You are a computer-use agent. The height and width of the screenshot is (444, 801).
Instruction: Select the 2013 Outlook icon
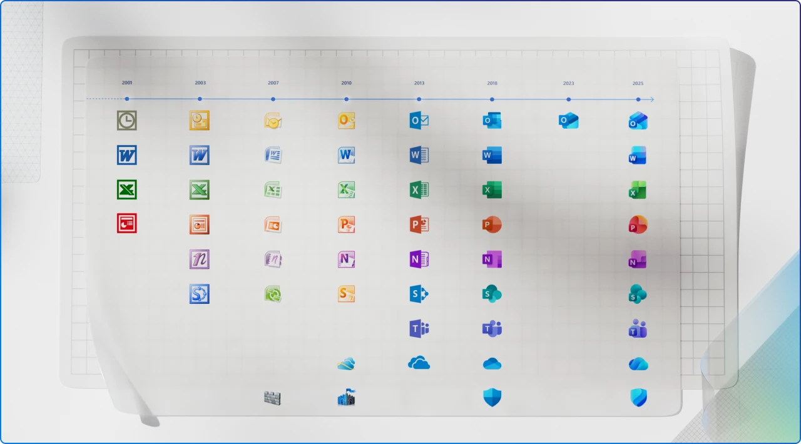point(419,121)
